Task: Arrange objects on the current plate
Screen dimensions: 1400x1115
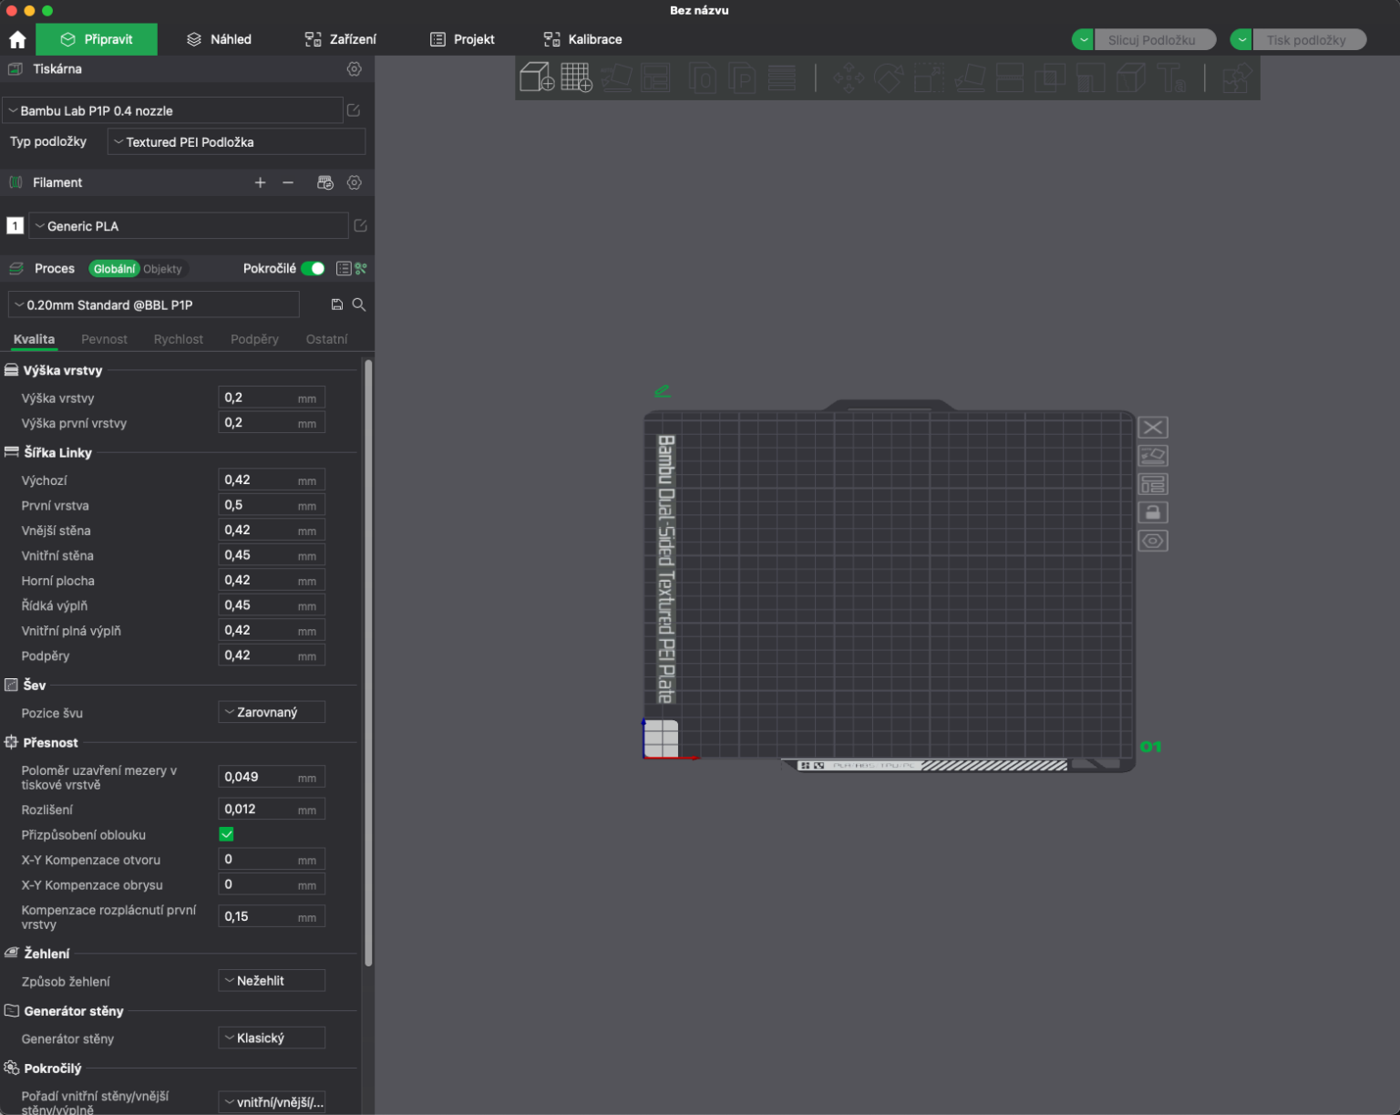Action: tap(1153, 484)
